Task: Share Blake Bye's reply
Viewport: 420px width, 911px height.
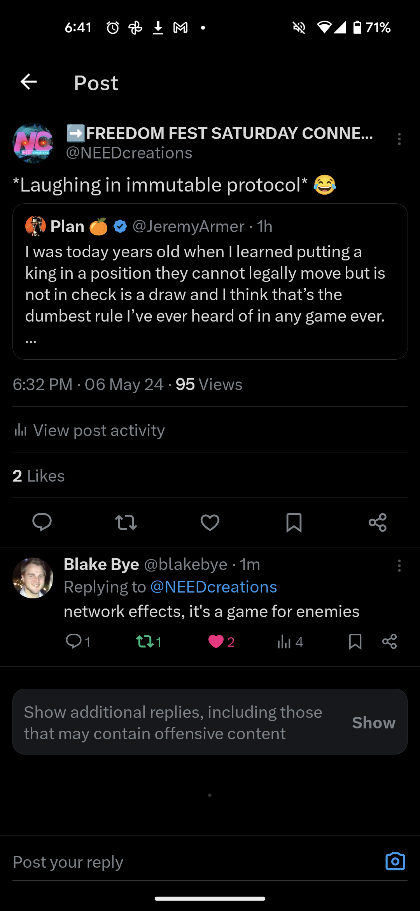Action: (389, 641)
